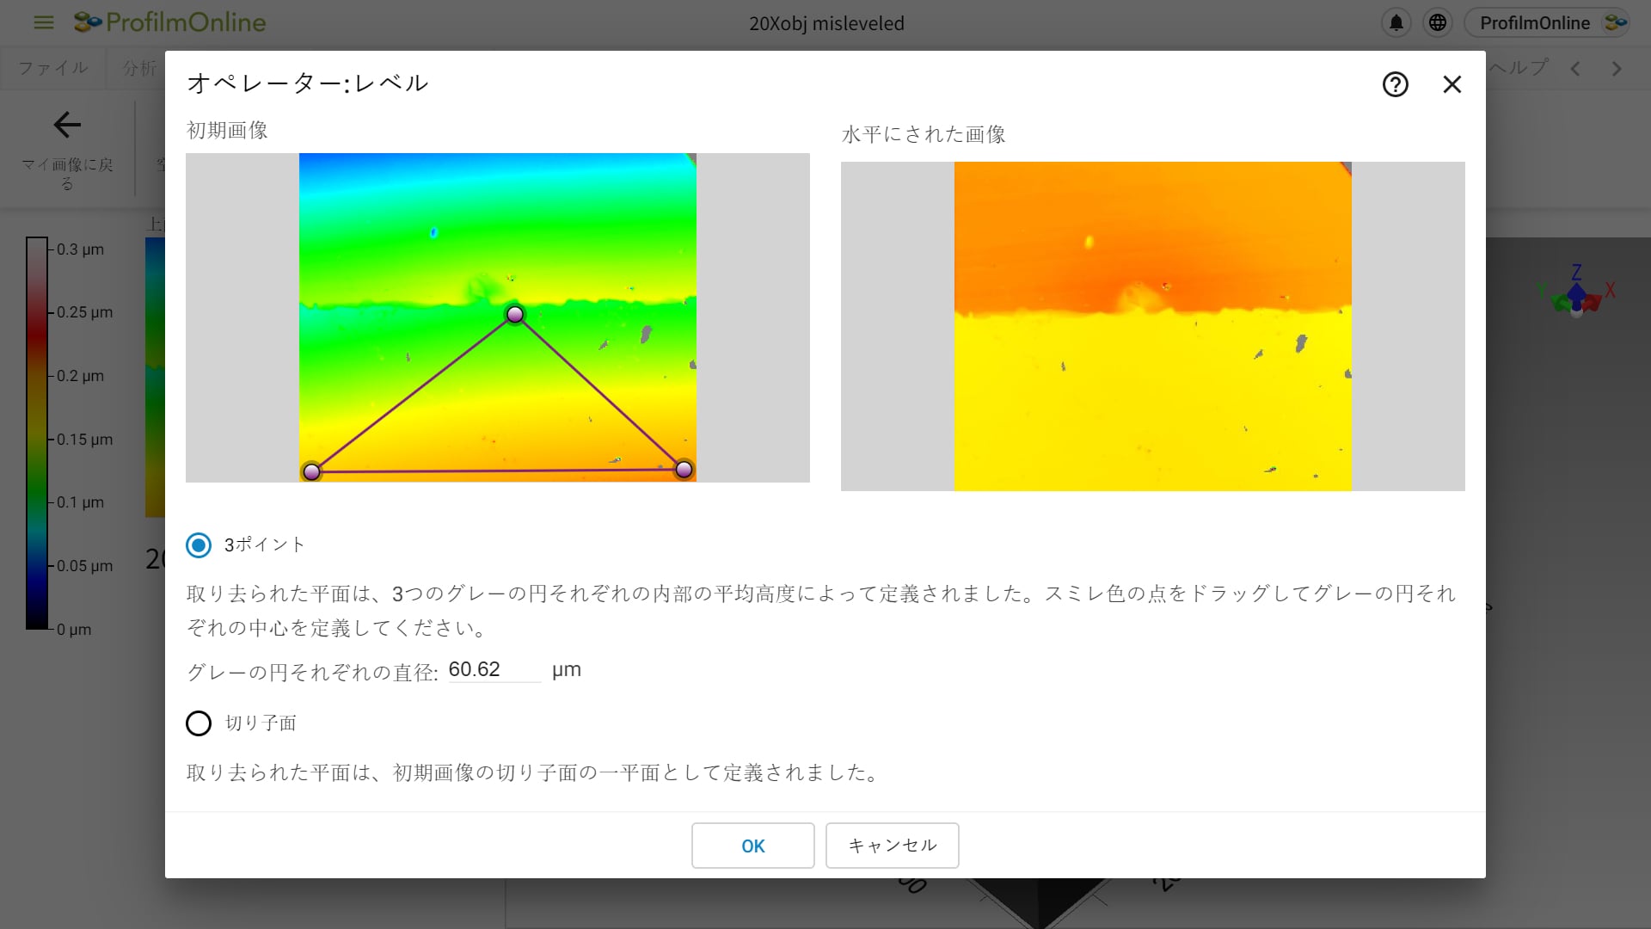Open the language globe icon

(x=1438, y=23)
